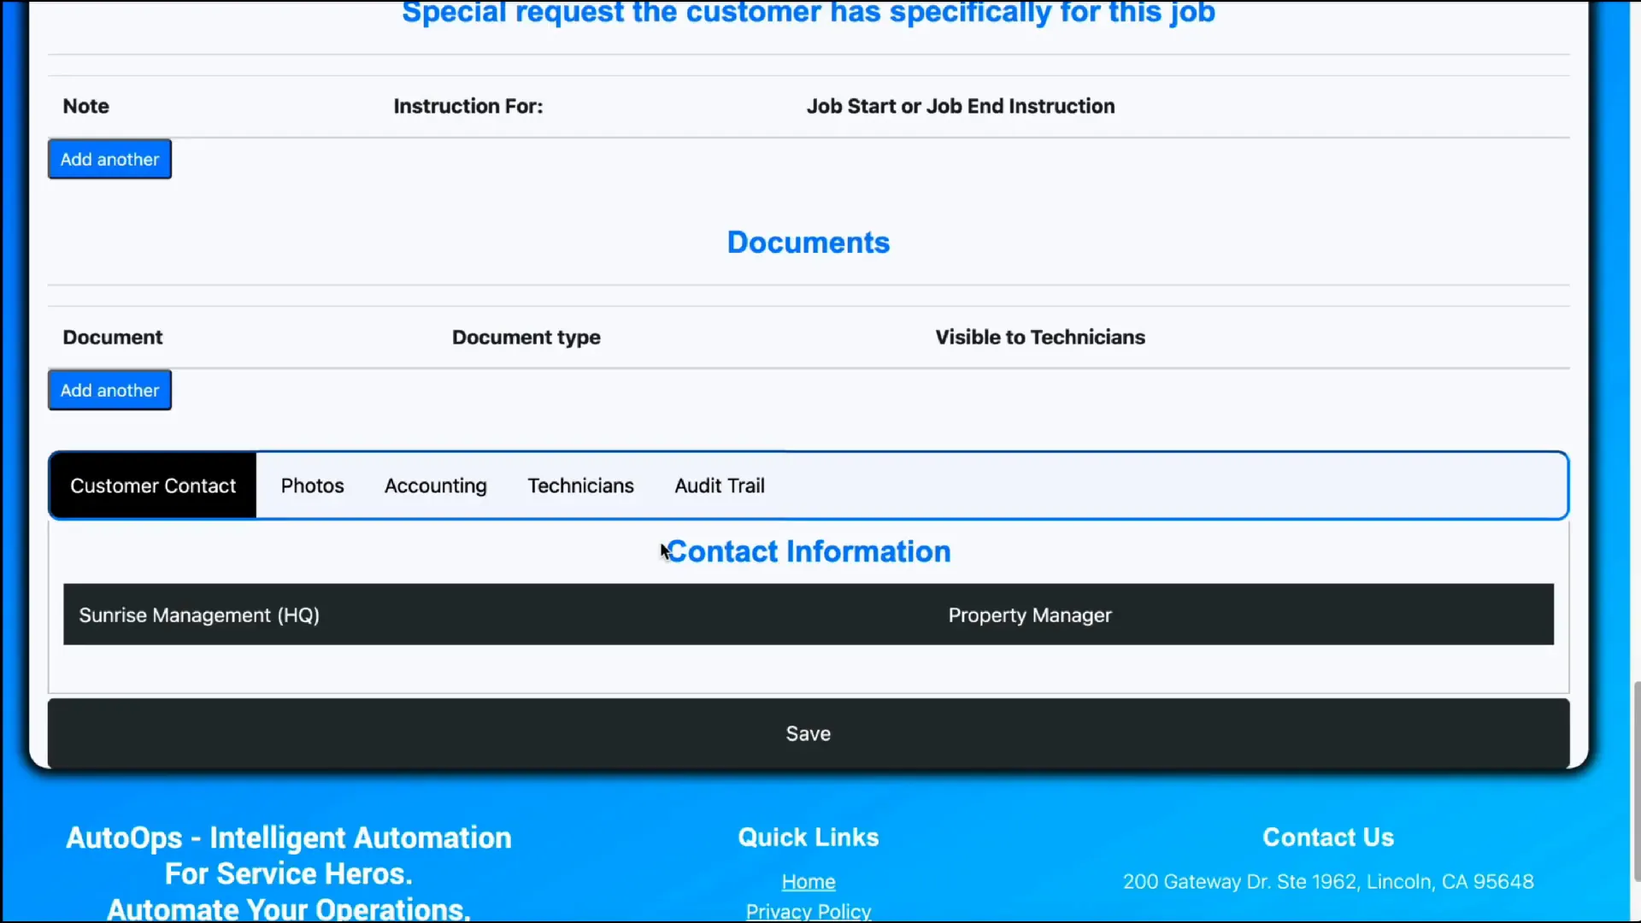Click the Note column header

(85, 106)
